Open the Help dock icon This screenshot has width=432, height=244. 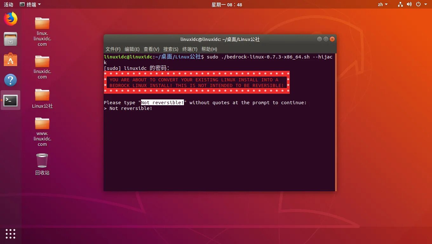(x=10, y=80)
